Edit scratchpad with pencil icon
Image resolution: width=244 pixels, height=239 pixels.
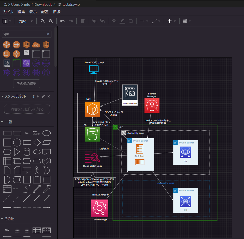pos(43,96)
